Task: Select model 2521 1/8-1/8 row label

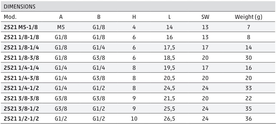Action: click(21, 37)
